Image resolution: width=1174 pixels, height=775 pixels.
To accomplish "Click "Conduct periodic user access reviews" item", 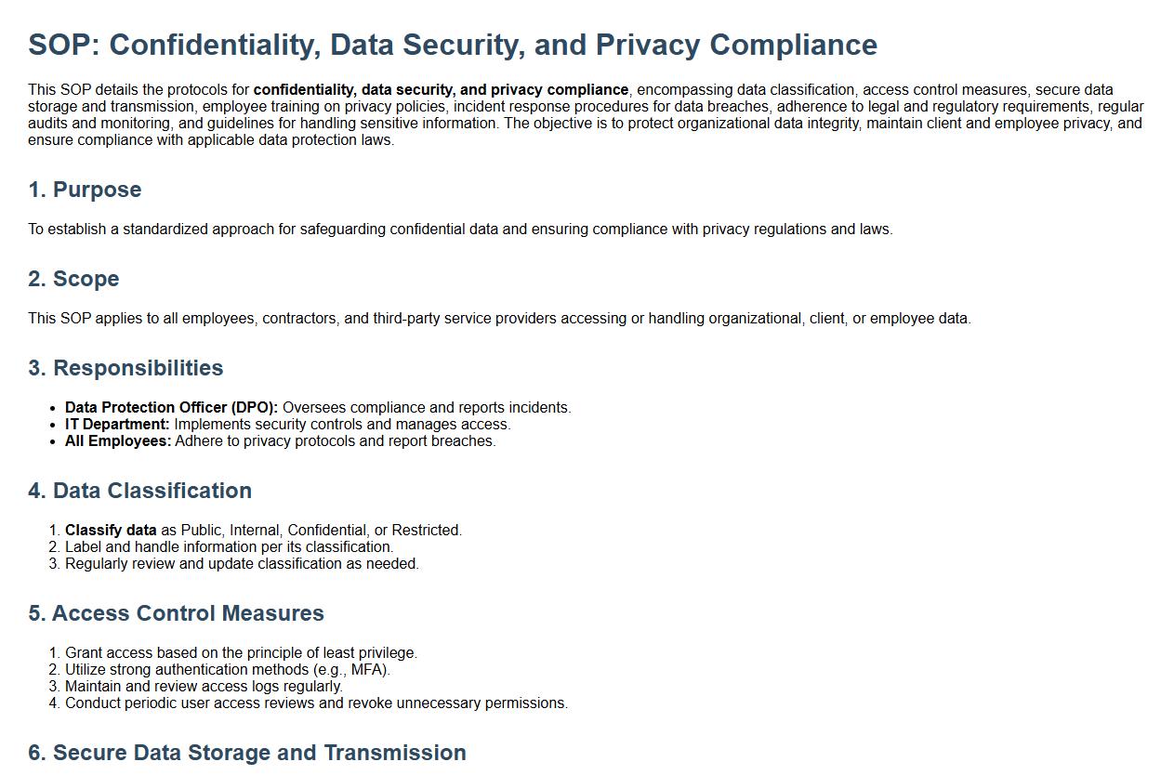I will click(x=316, y=703).
